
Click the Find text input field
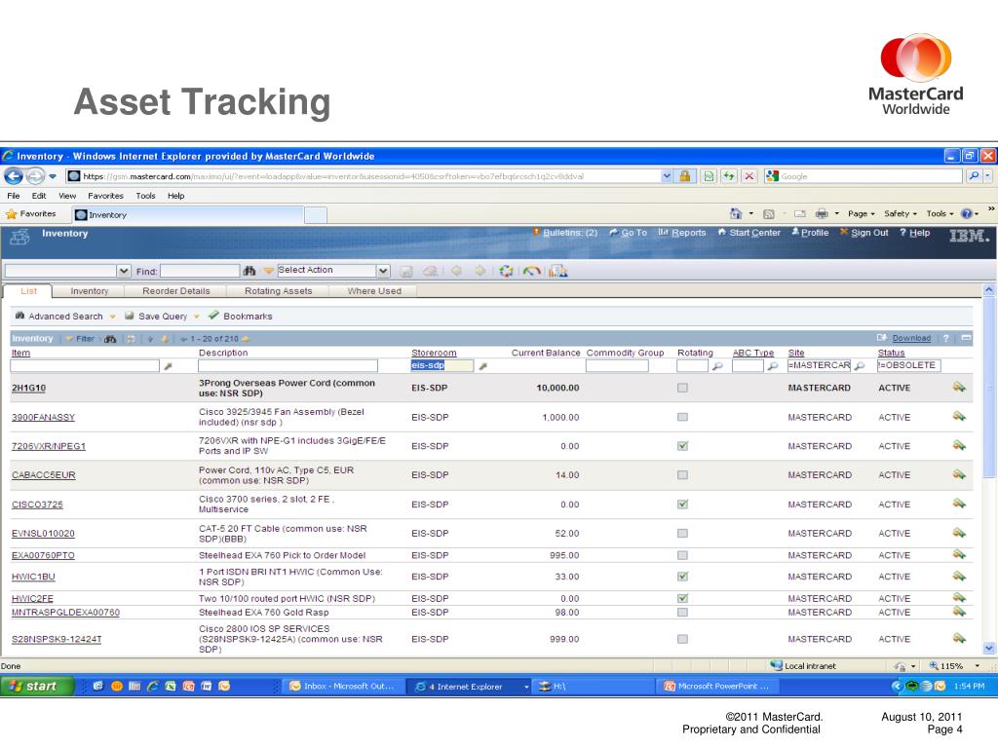200,271
